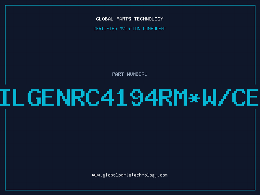Click the word PARTS in the heading
Viewport: 260px width, 195px height.
click(x=124, y=19)
